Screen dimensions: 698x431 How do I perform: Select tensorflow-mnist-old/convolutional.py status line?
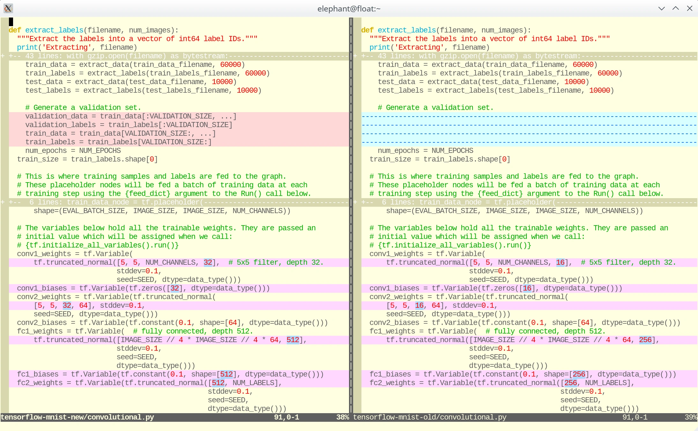[430, 417]
